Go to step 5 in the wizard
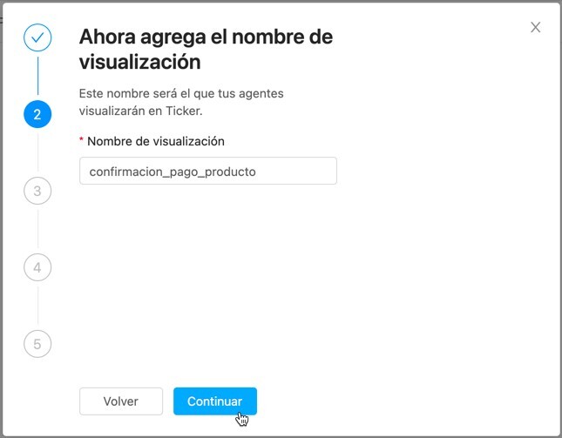This screenshot has height=438, width=562. [37, 344]
